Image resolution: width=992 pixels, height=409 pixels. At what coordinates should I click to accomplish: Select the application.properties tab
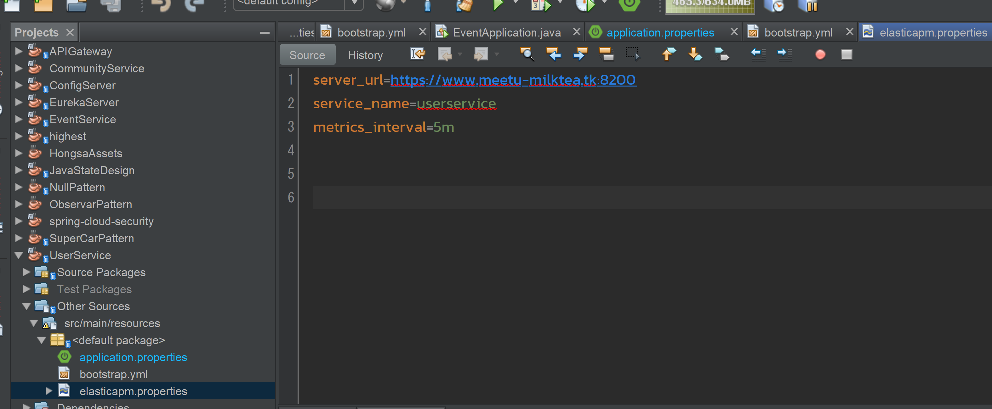click(x=661, y=32)
